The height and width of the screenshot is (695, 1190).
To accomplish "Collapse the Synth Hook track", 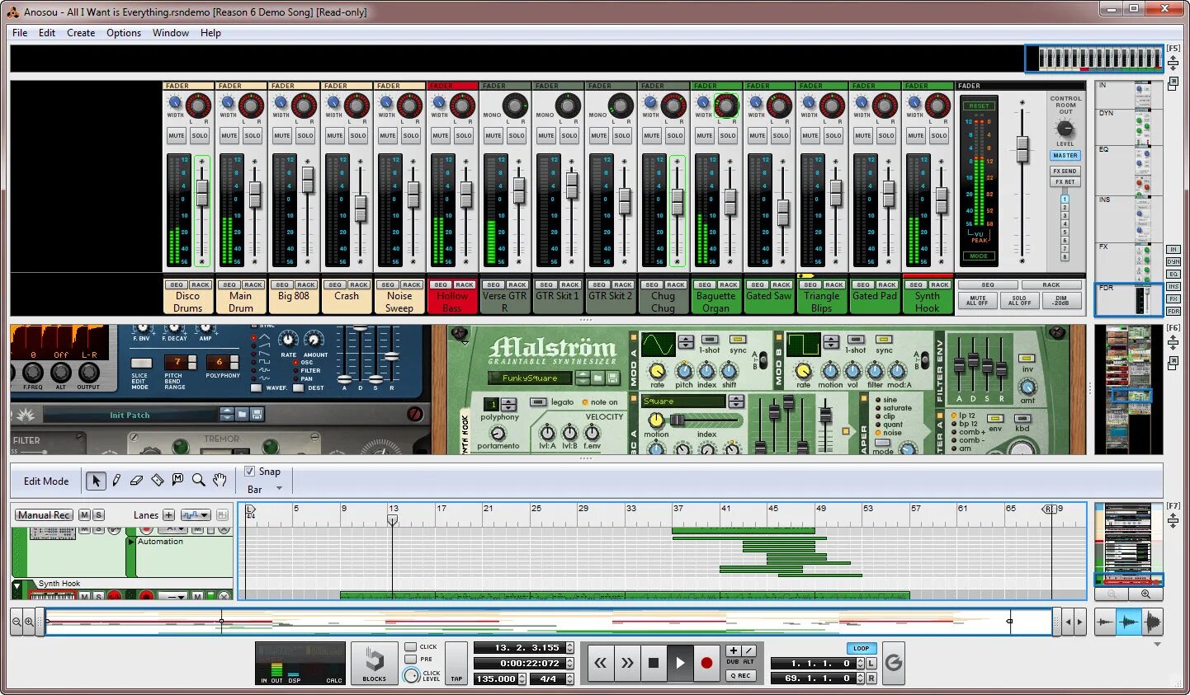I will (x=17, y=586).
